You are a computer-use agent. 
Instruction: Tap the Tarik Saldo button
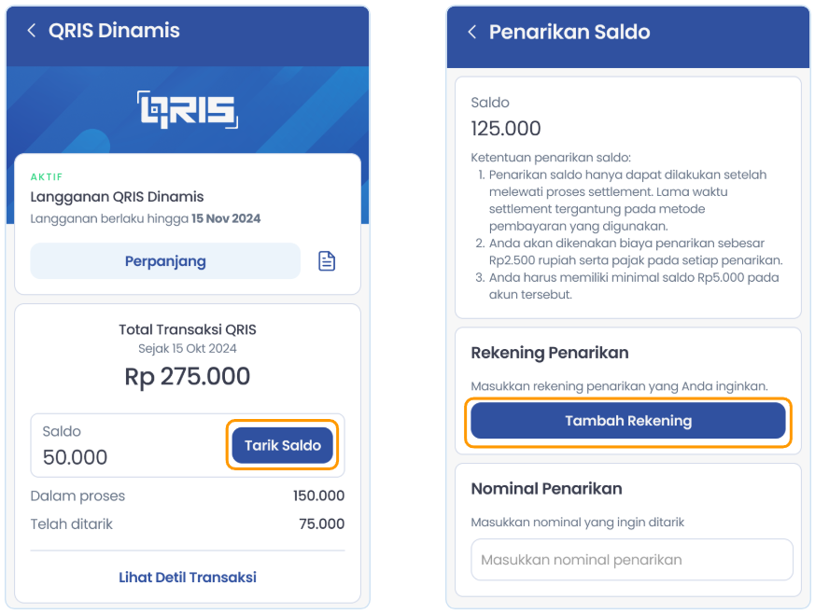282,445
